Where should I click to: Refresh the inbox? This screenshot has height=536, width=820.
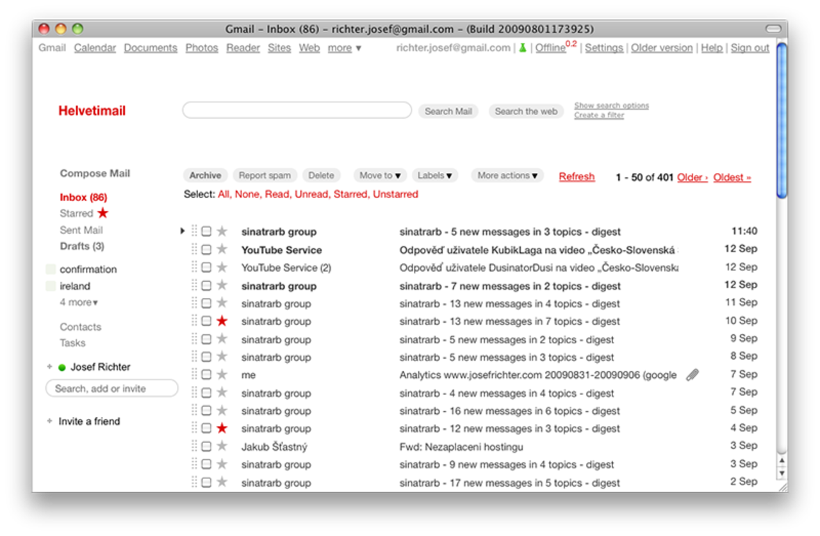(576, 176)
